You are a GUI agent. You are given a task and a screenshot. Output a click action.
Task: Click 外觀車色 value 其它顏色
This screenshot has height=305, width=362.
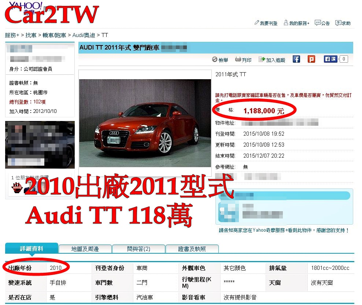click(234, 268)
